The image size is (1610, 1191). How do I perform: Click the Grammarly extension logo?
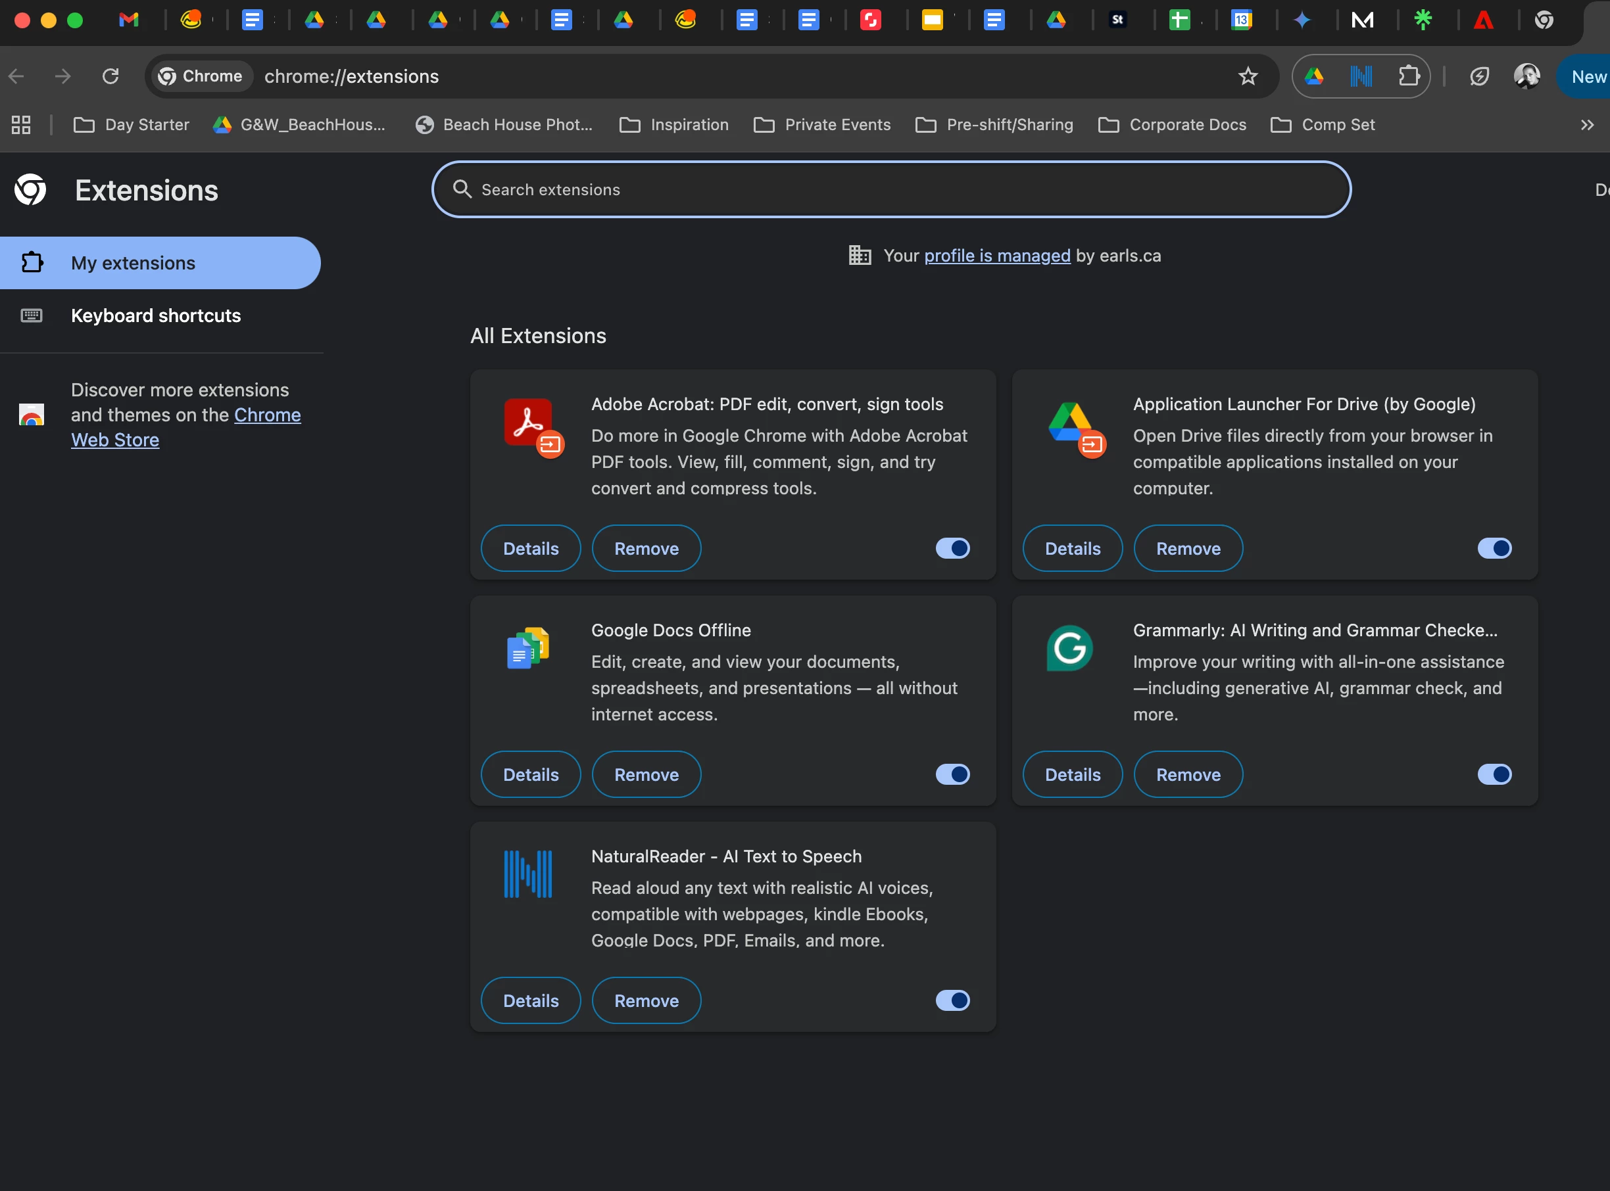pyautogui.click(x=1070, y=647)
